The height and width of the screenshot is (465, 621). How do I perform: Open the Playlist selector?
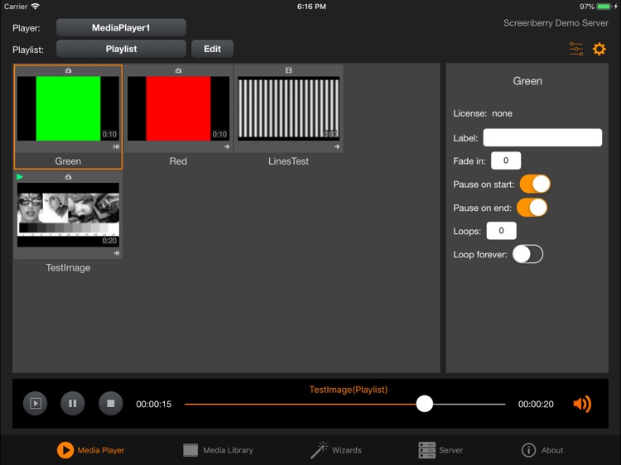pos(121,49)
